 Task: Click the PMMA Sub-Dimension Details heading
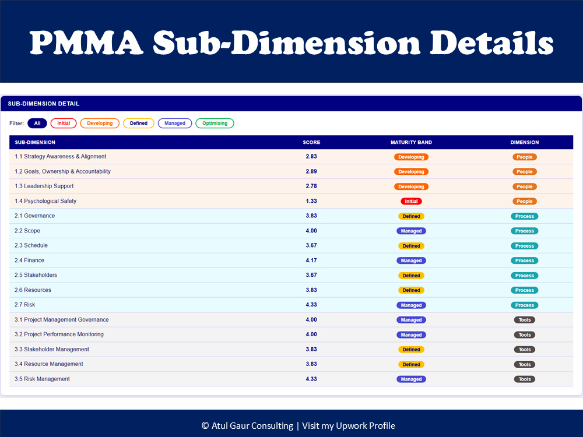(x=291, y=43)
